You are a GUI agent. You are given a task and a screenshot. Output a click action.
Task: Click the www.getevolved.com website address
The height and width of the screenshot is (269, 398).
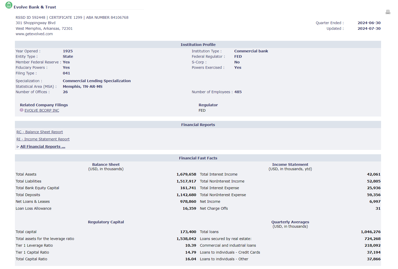(34, 34)
